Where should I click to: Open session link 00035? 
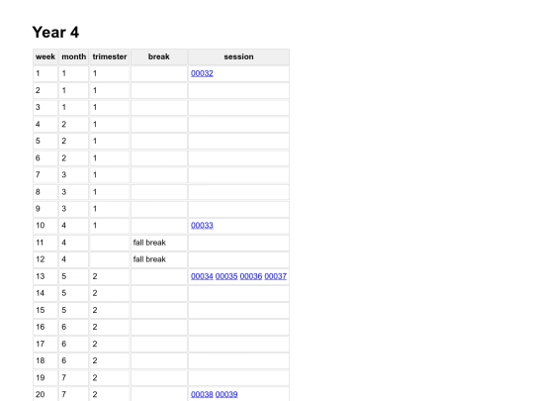tap(226, 276)
